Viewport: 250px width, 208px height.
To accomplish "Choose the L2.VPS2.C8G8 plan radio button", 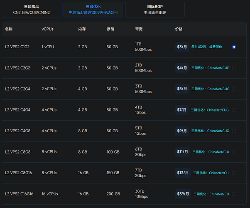I will (x=234, y=152).
